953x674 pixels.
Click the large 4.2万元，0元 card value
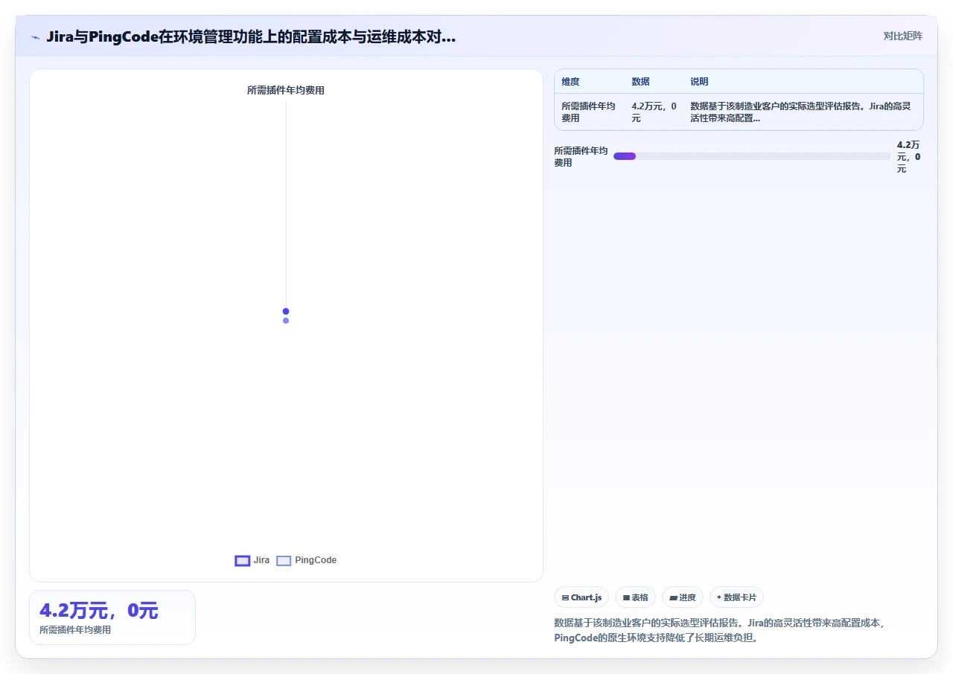pyautogui.click(x=99, y=611)
